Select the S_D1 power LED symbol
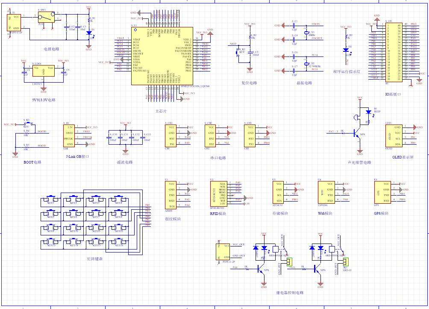This screenshot has width=429, height=309. [89, 33]
